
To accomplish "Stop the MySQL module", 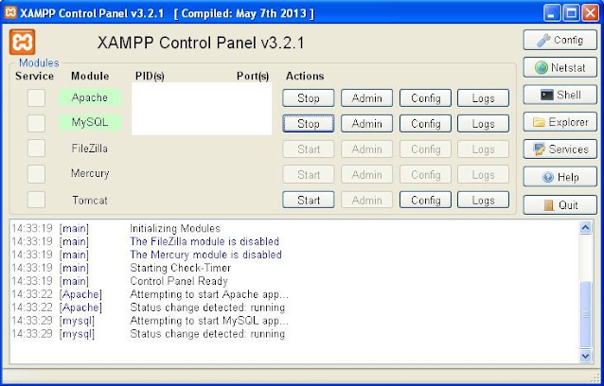I will pos(309,124).
